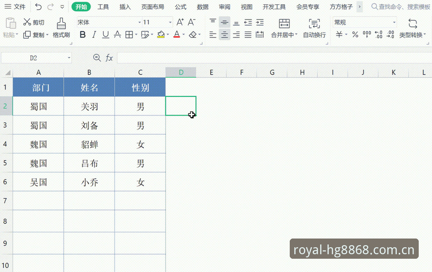This screenshot has width=432, height=272.
Task: Select column D header
Action: point(181,72)
